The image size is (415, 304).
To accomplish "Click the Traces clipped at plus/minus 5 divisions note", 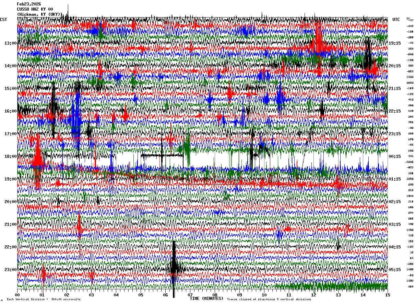I will coord(269,300).
